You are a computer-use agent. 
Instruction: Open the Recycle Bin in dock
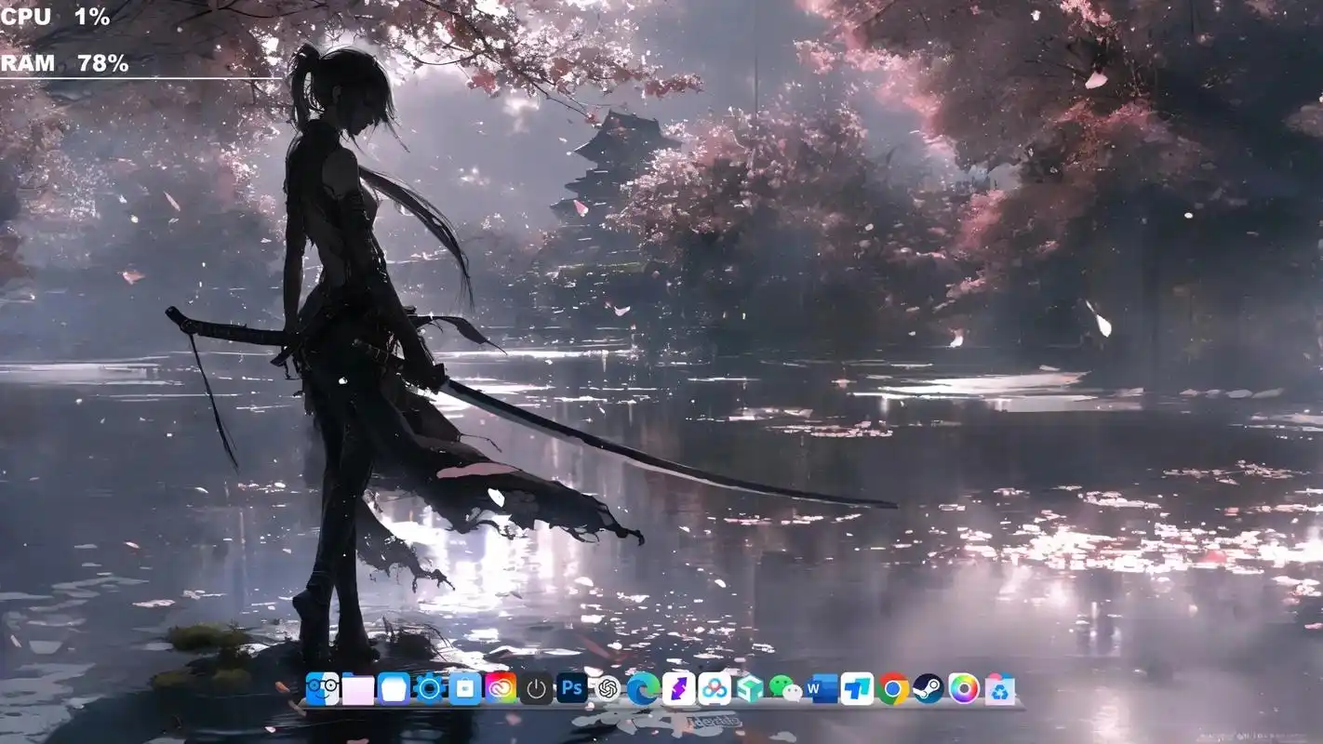[x=1000, y=689]
